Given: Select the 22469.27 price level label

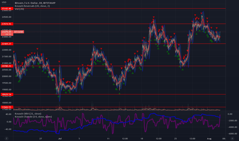Looking at the screenshot, I should pyautogui.click(x=7, y=44).
